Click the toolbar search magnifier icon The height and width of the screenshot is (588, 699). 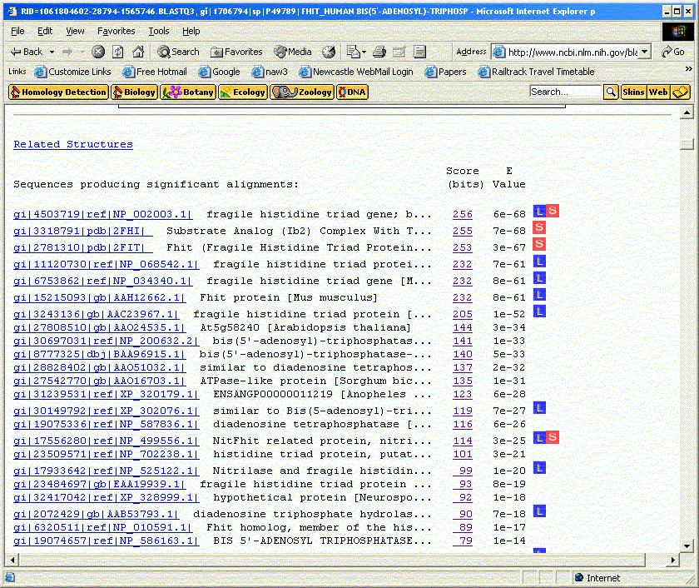click(611, 92)
